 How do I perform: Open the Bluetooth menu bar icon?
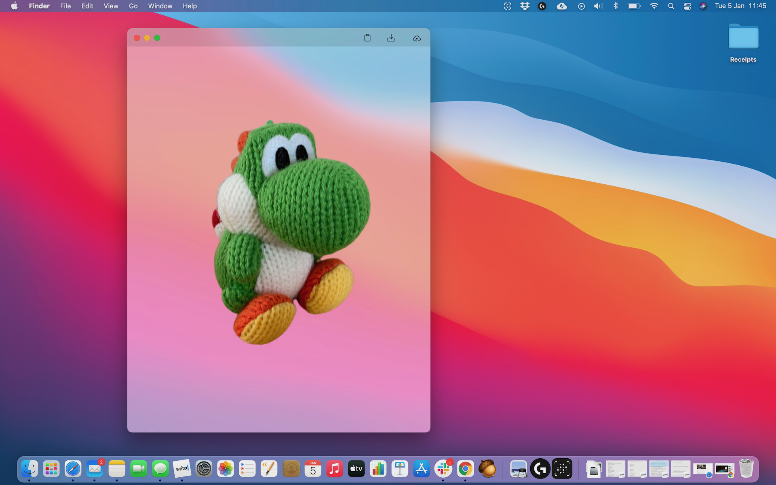[x=616, y=6]
